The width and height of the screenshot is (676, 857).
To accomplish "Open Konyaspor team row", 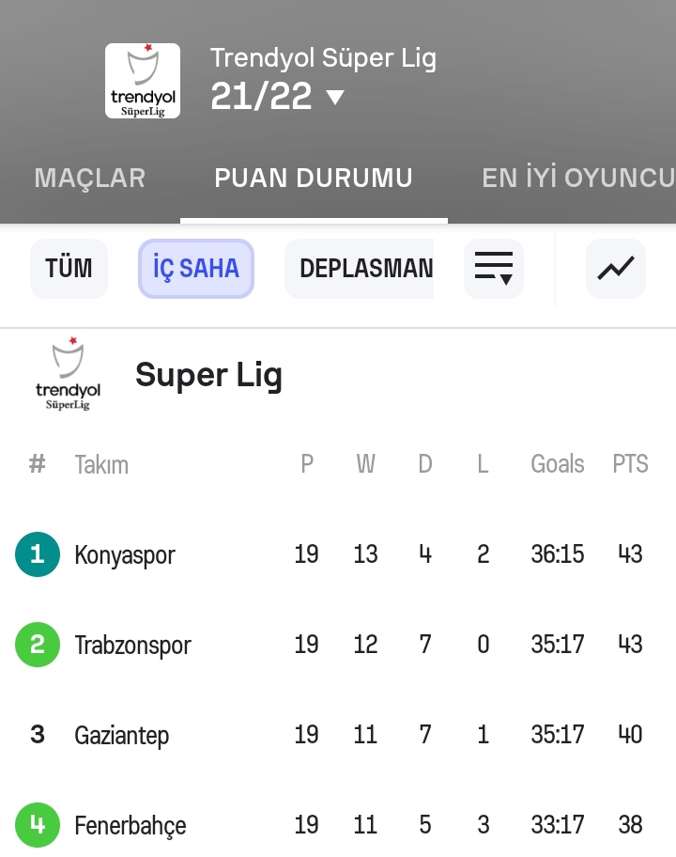I will (125, 554).
